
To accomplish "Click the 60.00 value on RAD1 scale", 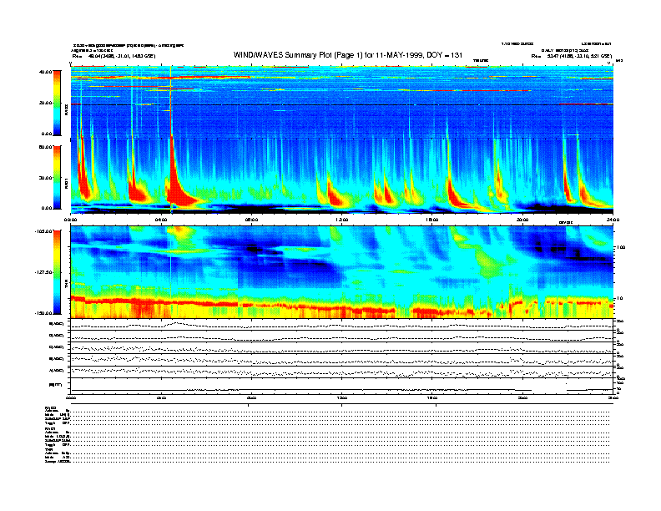I will coord(45,147).
